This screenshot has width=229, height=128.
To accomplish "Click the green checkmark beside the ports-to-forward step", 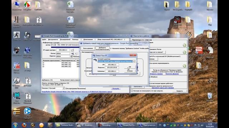I will click(185, 66).
